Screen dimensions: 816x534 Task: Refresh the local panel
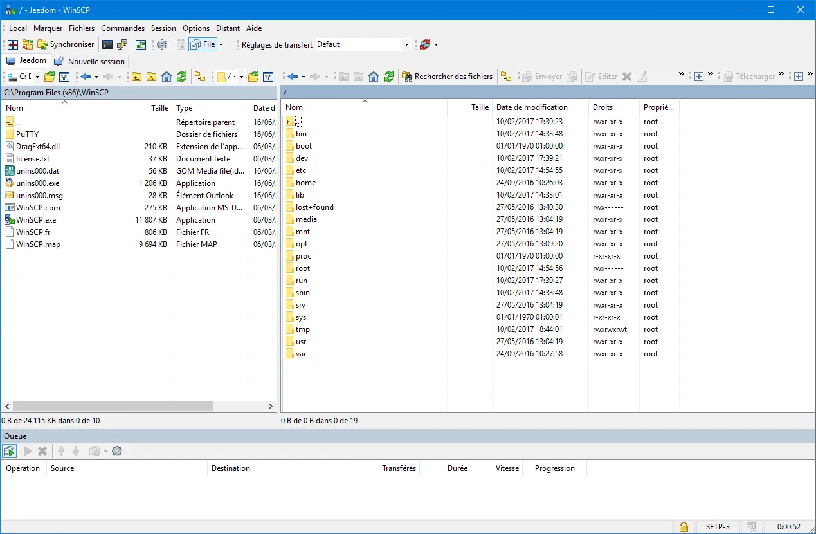pyautogui.click(x=182, y=77)
